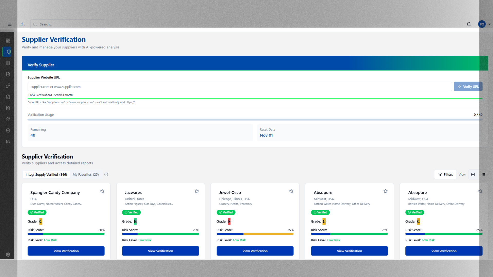Open the Add Document sidebar icon
This screenshot has width=493, height=277.
8,74
